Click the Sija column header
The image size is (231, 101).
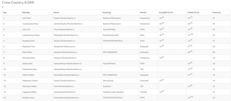(x=5, y=13)
